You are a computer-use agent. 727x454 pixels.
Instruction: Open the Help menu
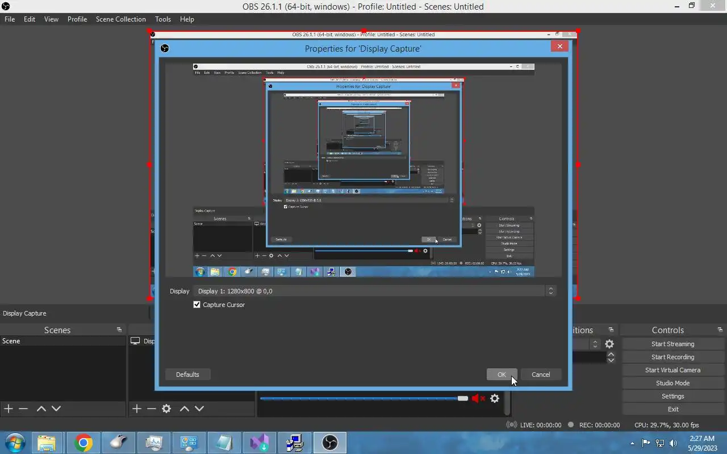coord(187,19)
